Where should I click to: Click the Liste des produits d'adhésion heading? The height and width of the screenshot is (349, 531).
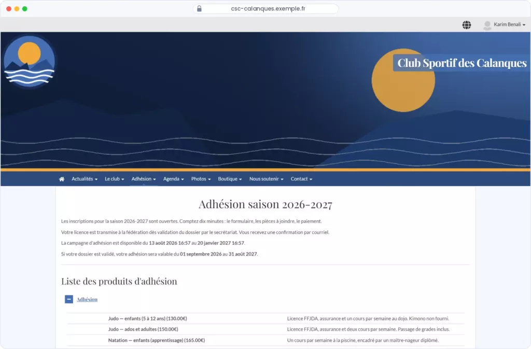coord(119,281)
